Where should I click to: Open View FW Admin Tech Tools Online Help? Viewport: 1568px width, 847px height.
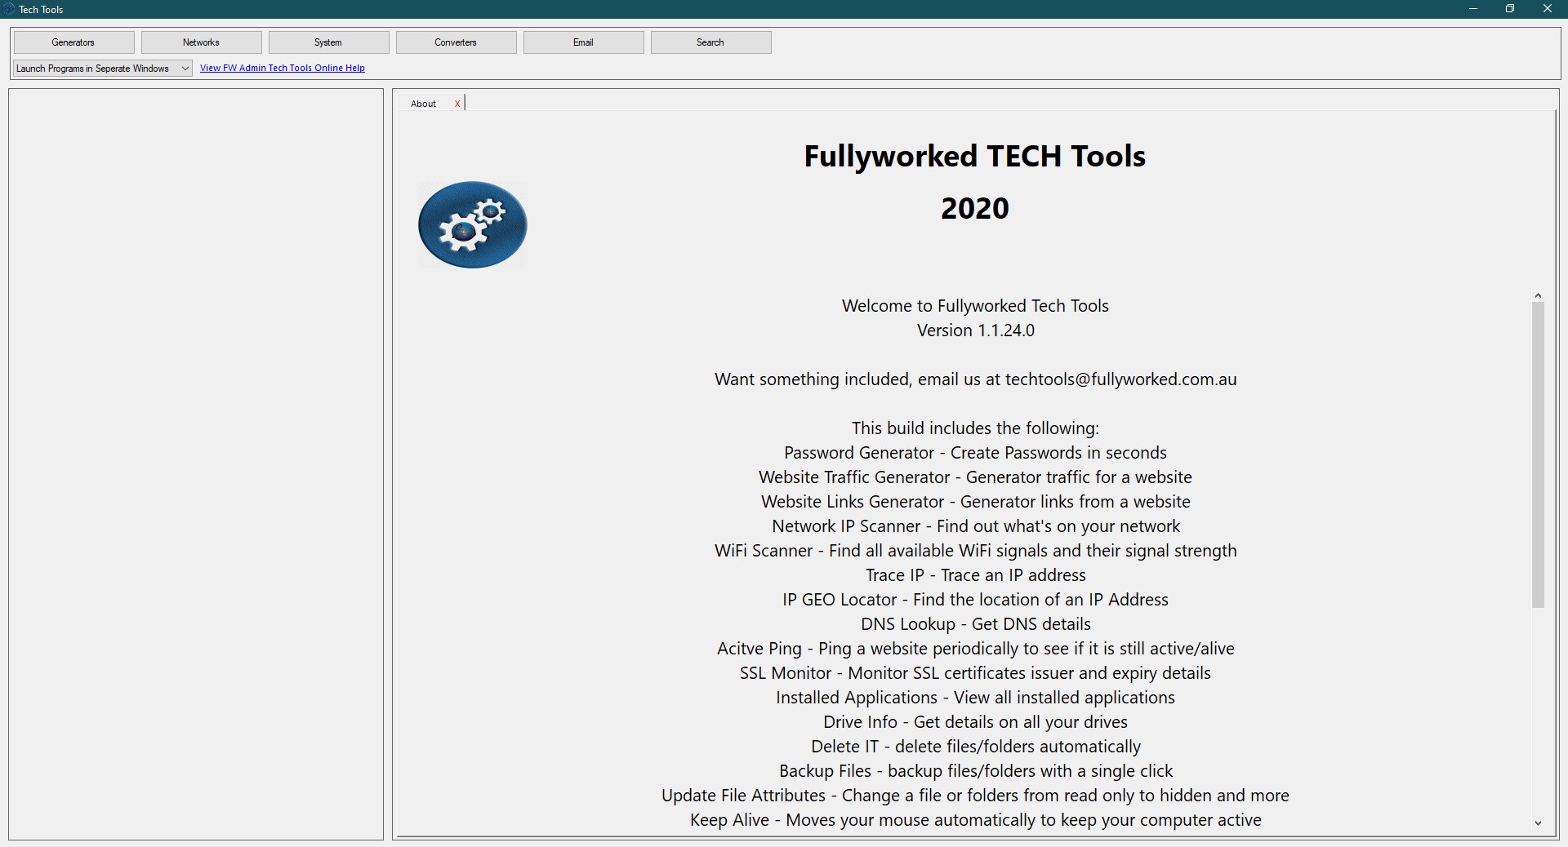click(x=282, y=68)
